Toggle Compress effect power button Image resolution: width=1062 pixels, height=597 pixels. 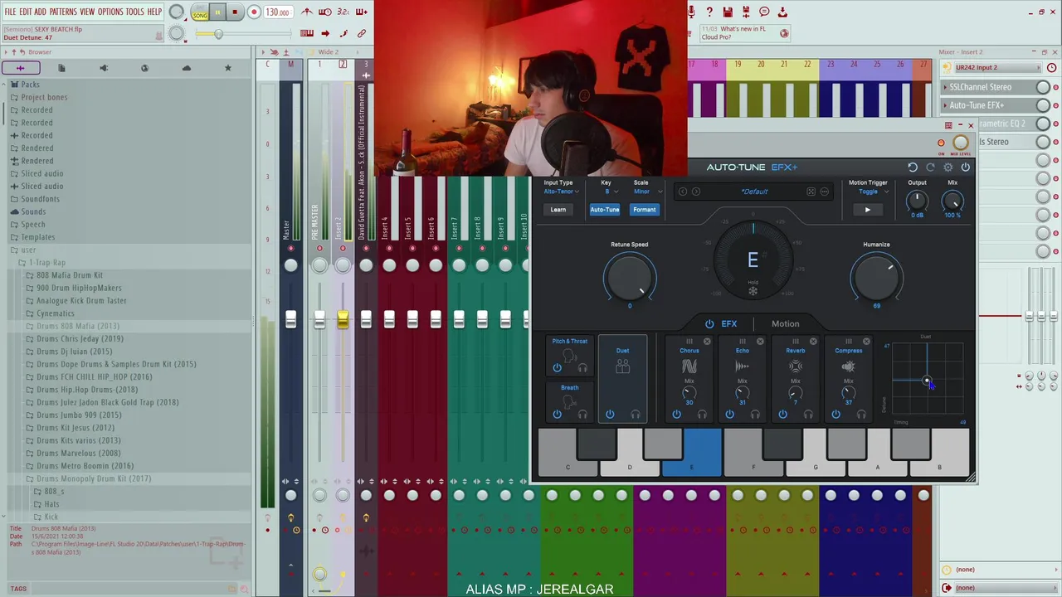click(x=835, y=415)
